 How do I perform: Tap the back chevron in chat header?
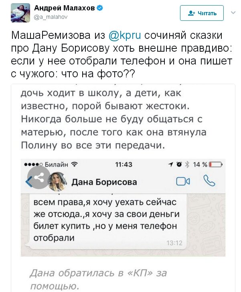[x=28, y=182]
